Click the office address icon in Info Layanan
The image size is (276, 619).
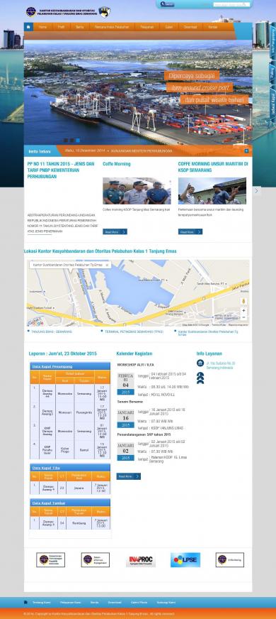click(x=200, y=363)
